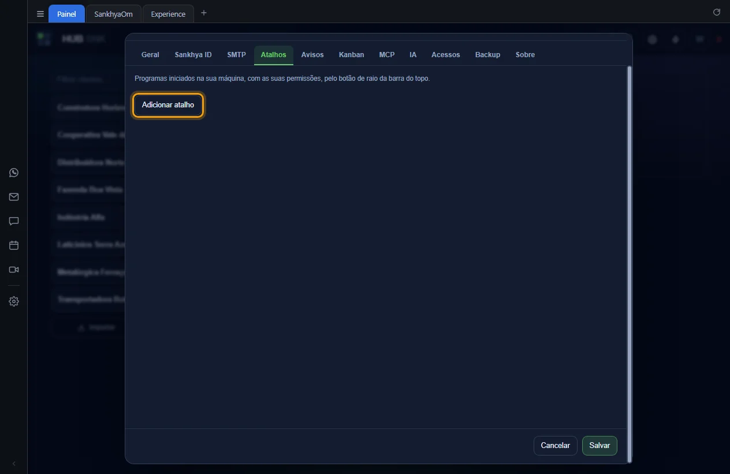Open the IA settings tab
Screen dimensions: 730x474
pyautogui.click(x=413, y=55)
